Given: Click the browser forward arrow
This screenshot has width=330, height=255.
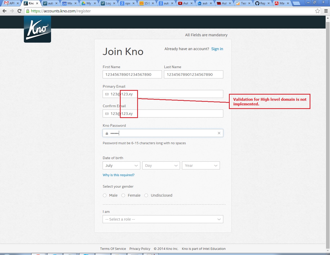Looking at the screenshot, I should click(12, 11).
